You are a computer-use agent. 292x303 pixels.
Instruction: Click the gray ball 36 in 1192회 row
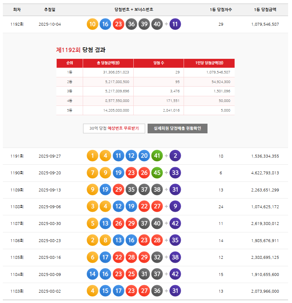click(131, 24)
